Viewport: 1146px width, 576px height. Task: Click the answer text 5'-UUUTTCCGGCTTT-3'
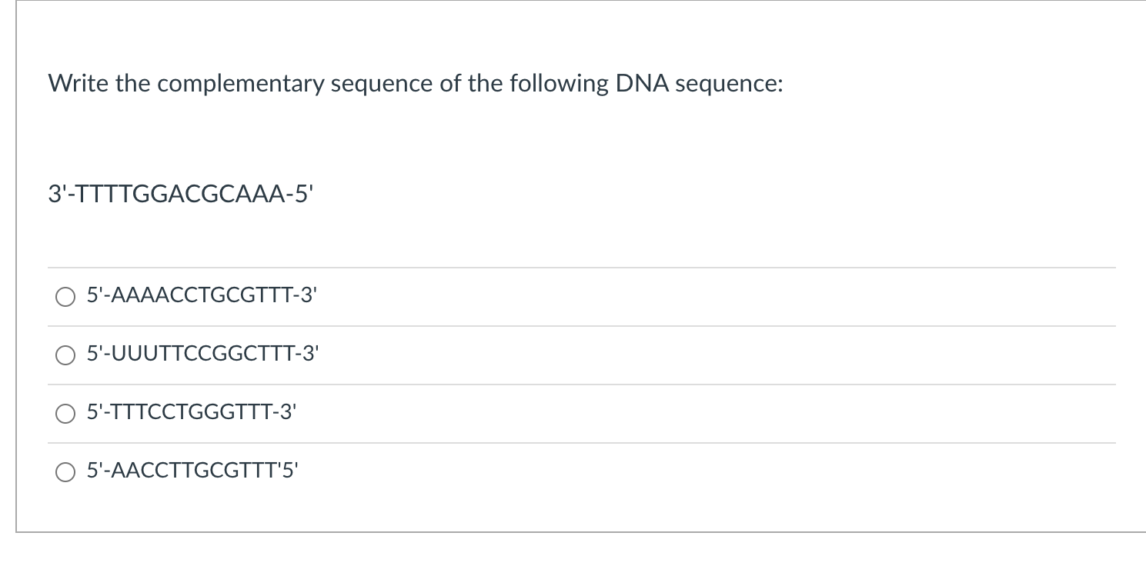coord(201,354)
